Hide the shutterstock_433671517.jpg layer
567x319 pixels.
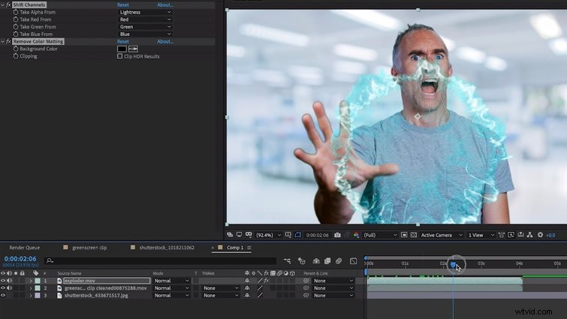[x=3, y=296]
